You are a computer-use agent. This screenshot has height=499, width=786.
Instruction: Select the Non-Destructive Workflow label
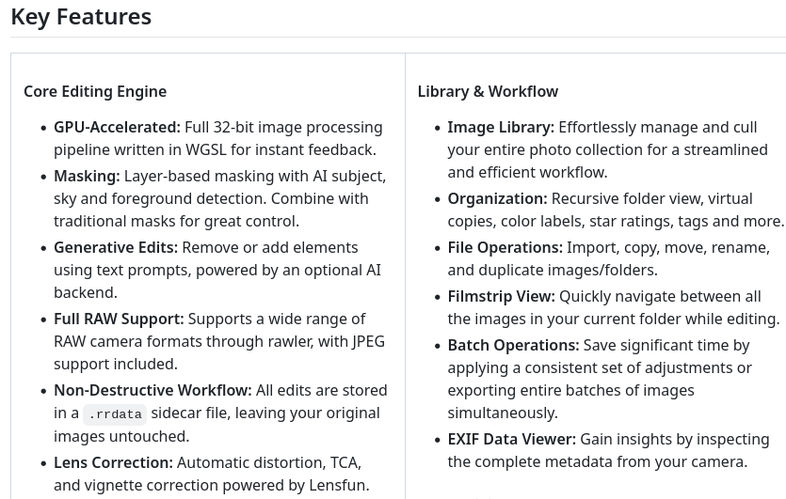(152, 390)
